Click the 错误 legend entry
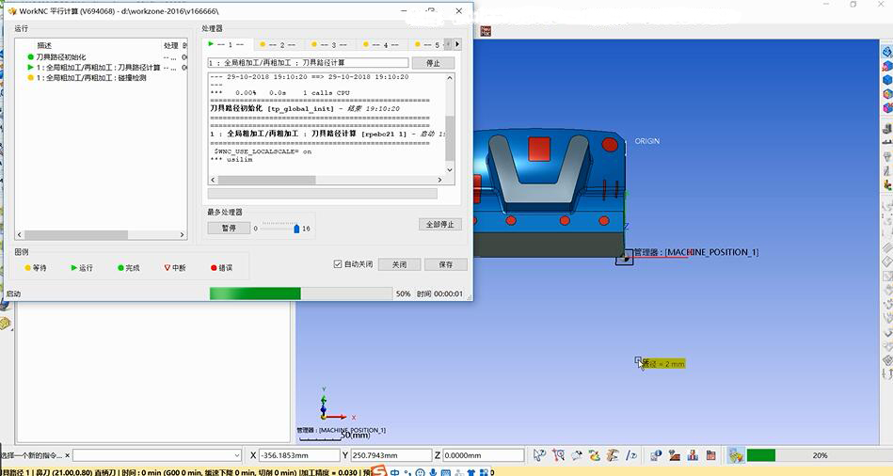The height and width of the screenshot is (476, 893). tap(221, 267)
